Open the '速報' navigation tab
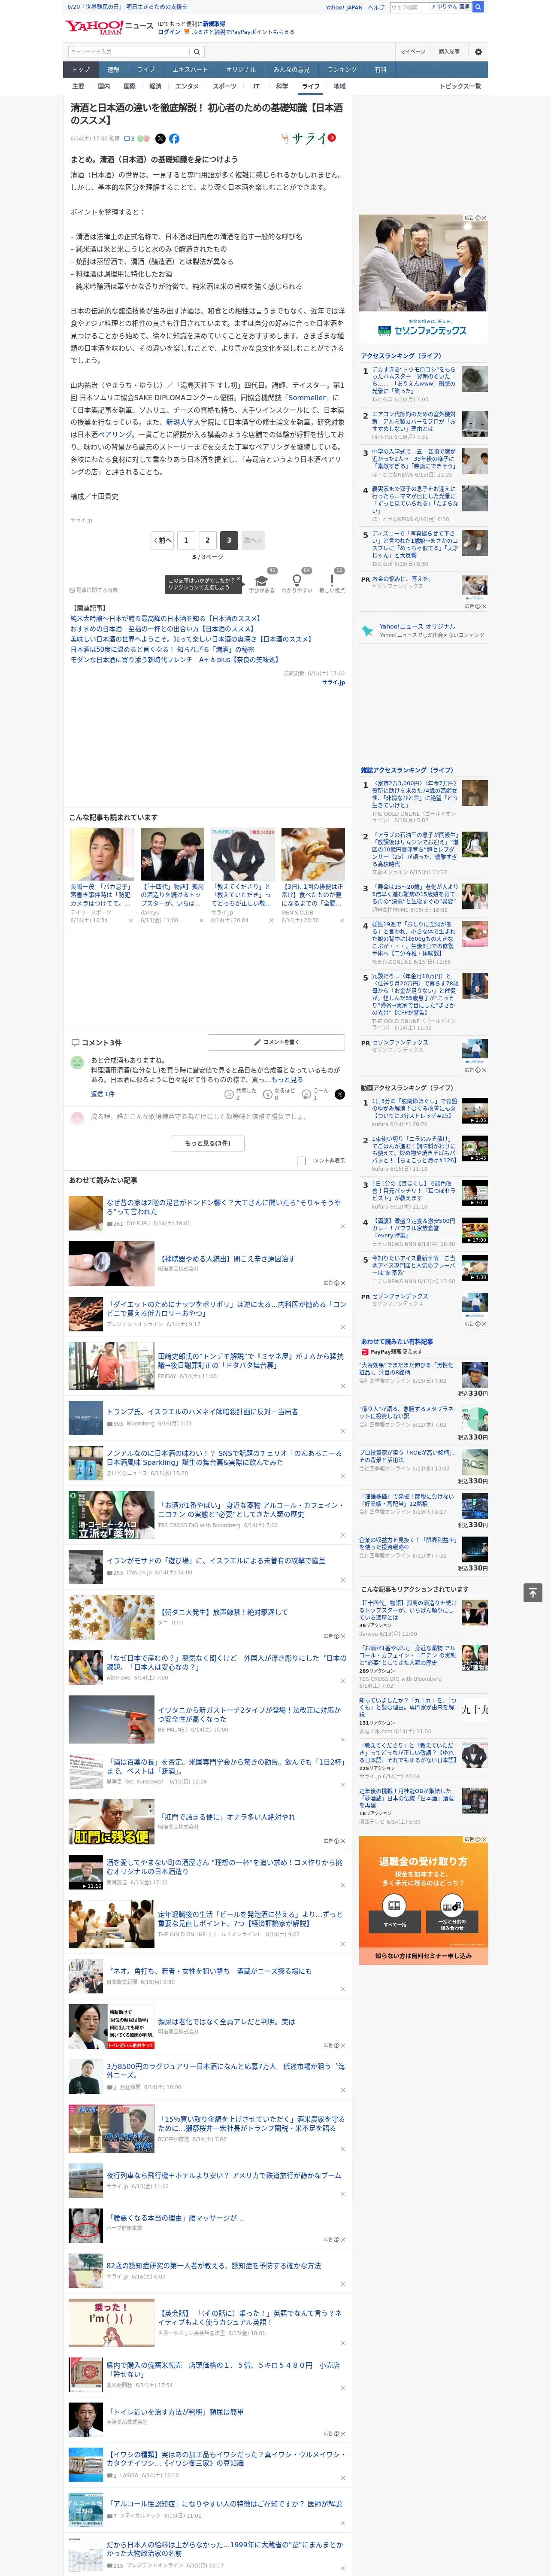This screenshot has width=551, height=2576. coord(113,69)
